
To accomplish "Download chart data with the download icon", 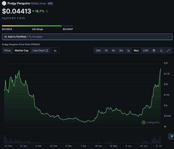I will [161, 51].
